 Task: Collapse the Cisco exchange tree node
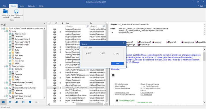5,66
